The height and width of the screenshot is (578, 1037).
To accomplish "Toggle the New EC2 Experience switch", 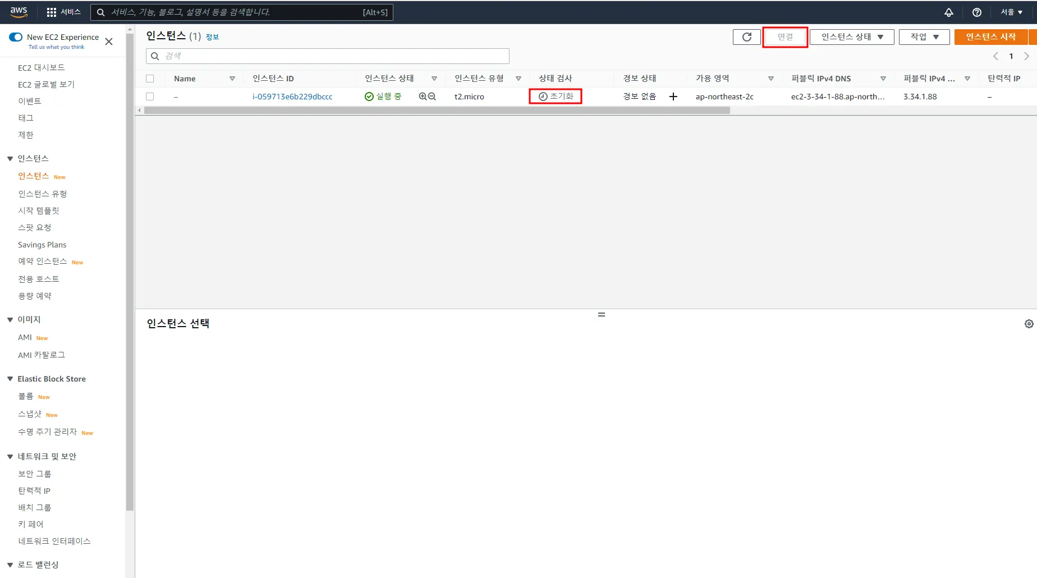I will pos(16,37).
